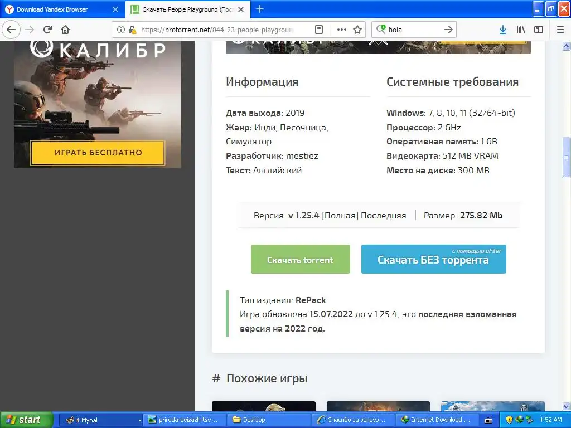Screen dimensions: 571x428
Task: Click the hola search field
Action: [x=414, y=30]
